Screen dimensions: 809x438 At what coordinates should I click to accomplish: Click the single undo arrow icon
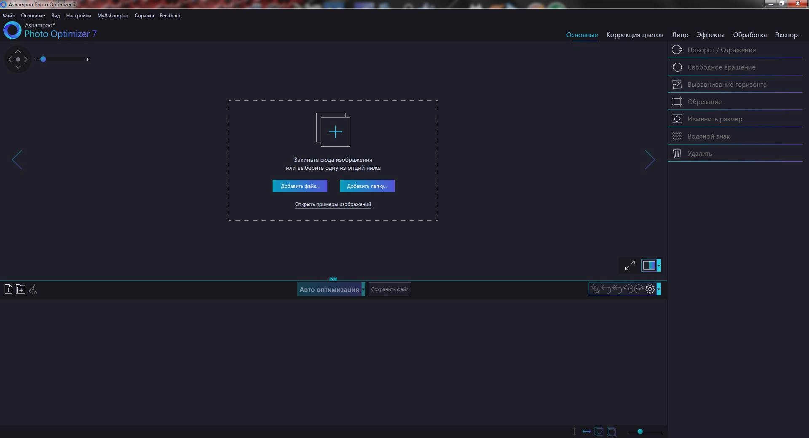(x=606, y=289)
